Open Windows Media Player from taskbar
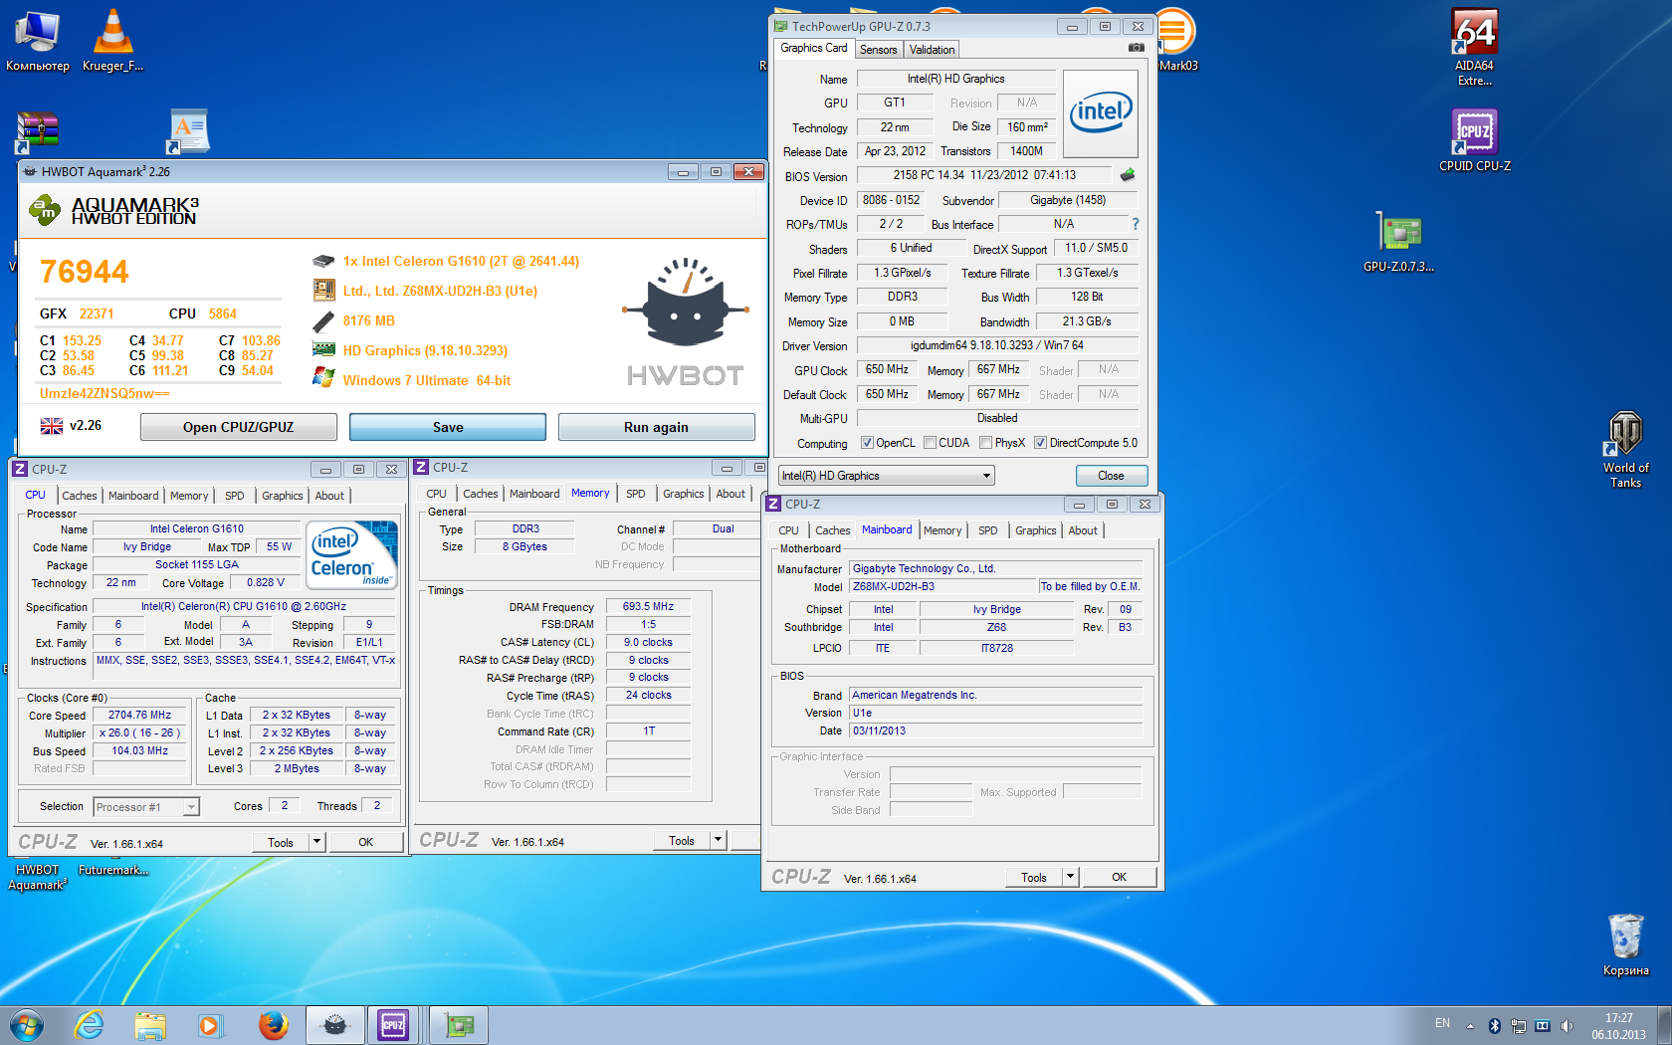 210,1025
